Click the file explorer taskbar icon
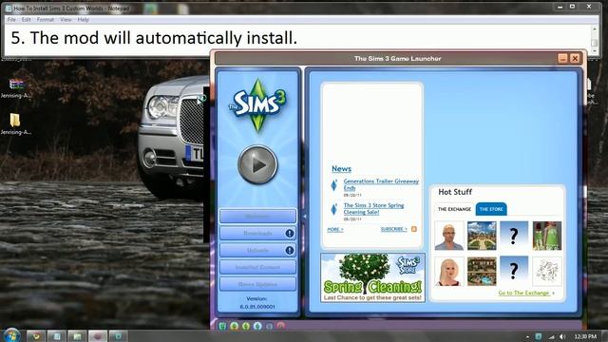The width and height of the screenshot is (608, 342). [x=77, y=335]
